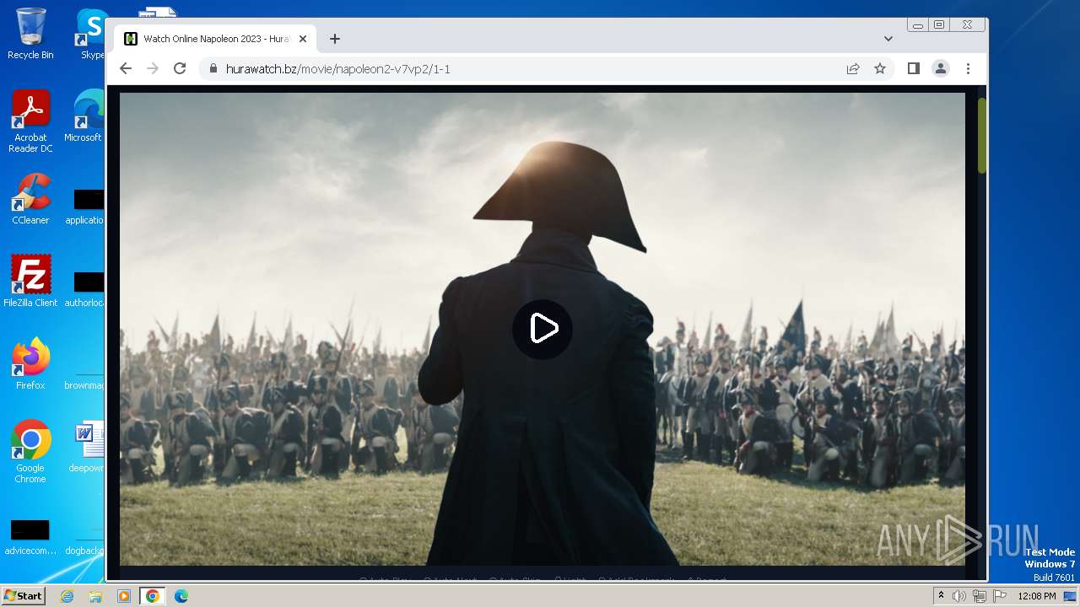Bookmark this page with star

point(880,68)
